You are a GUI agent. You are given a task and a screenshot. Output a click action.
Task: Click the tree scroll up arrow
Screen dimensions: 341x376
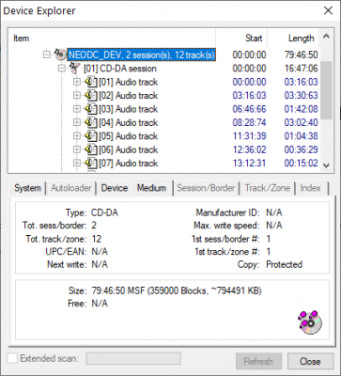click(326, 37)
